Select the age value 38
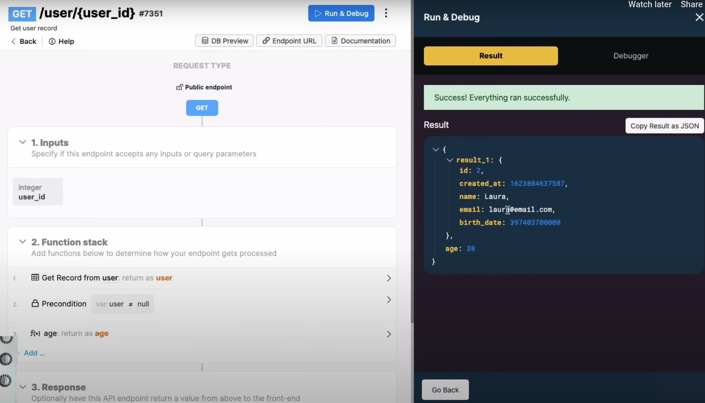 tap(471, 249)
